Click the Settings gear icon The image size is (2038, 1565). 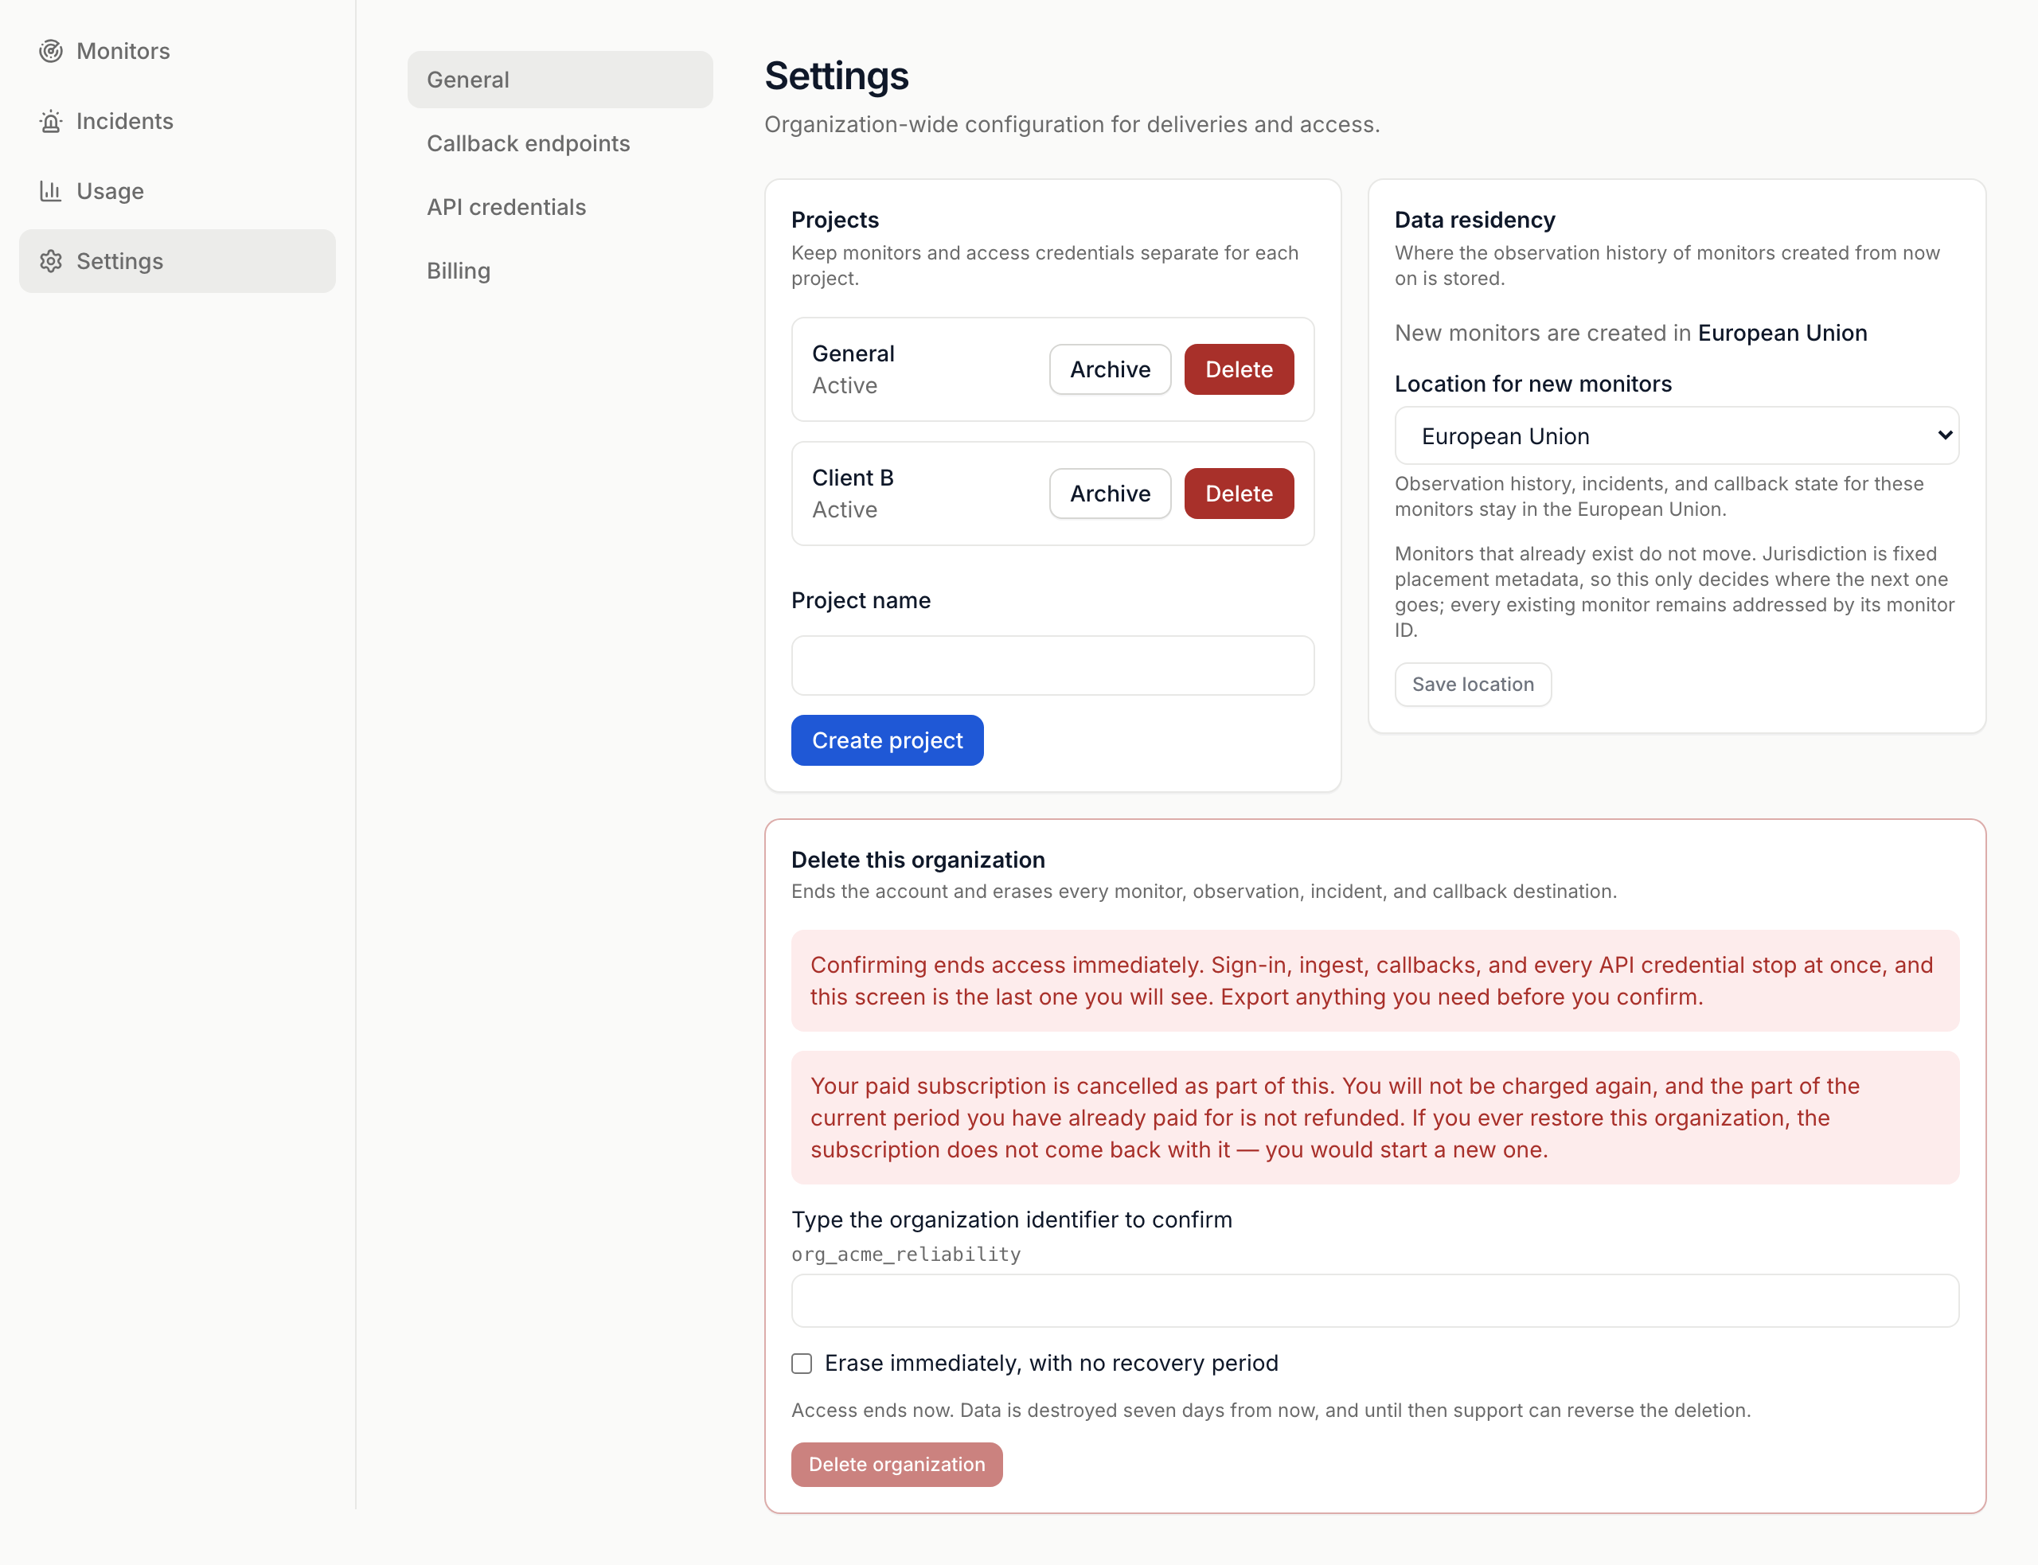(50, 261)
